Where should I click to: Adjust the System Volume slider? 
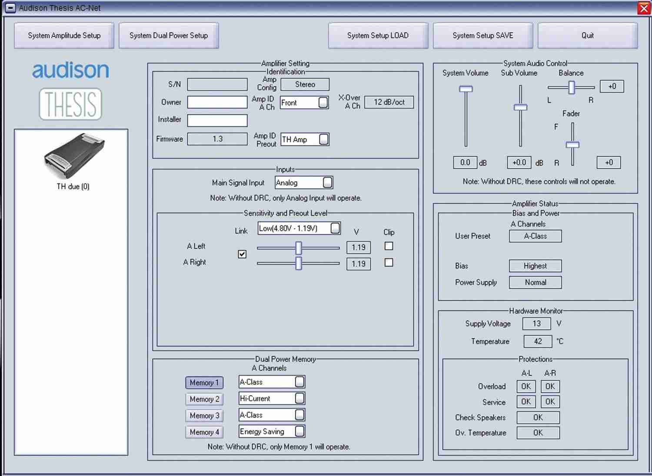466,89
